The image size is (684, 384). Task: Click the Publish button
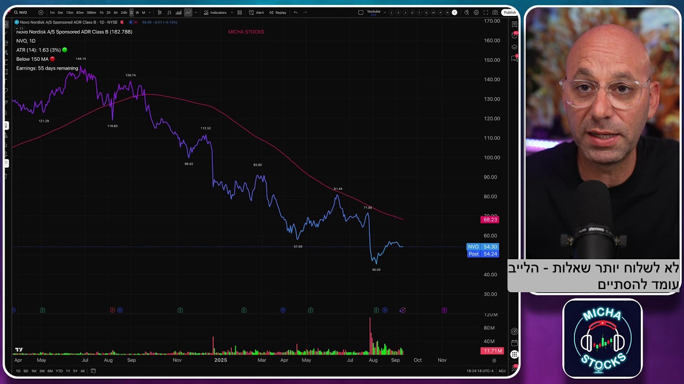coord(509,12)
